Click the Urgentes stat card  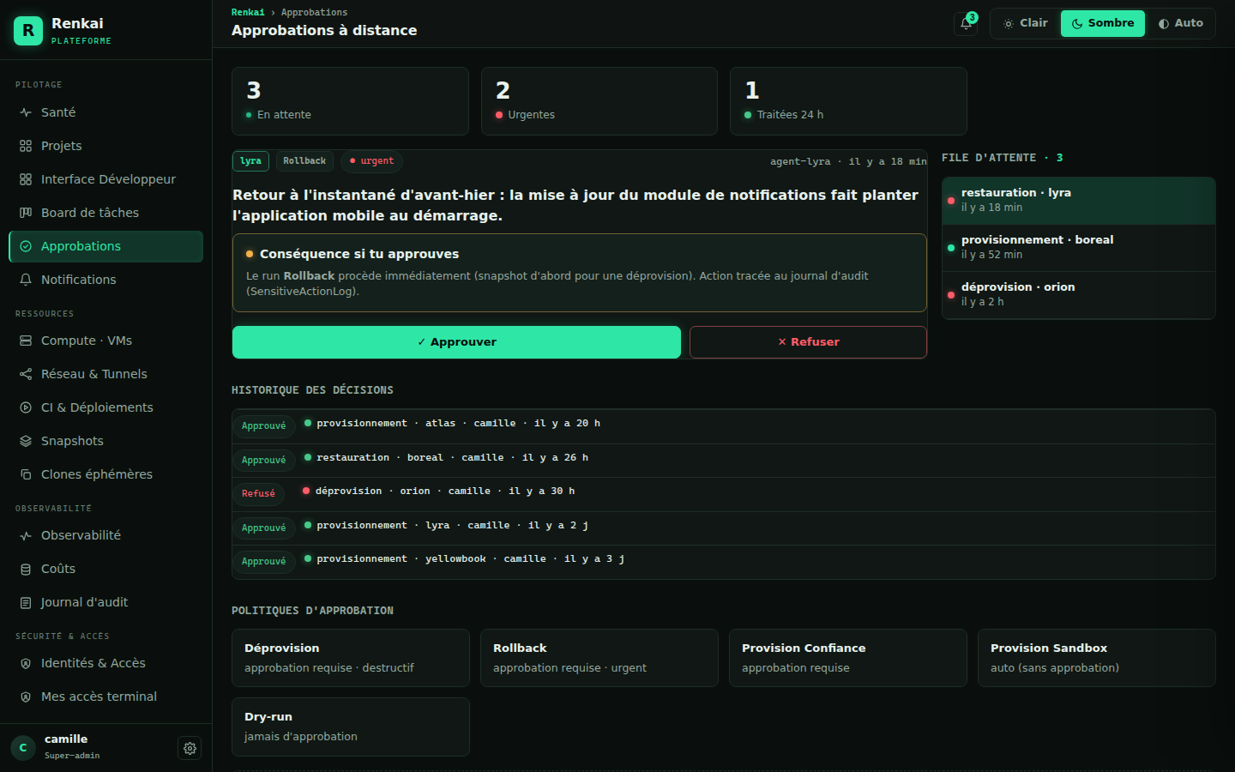(x=599, y=101)
